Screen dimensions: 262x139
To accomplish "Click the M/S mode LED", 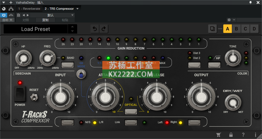I will (x=81, y=123).
